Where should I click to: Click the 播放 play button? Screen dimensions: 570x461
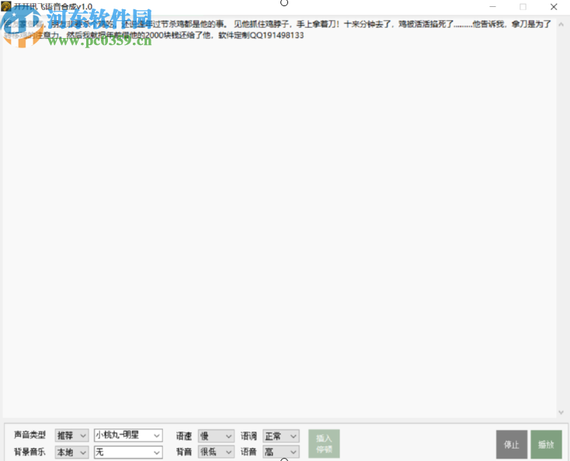546,444
